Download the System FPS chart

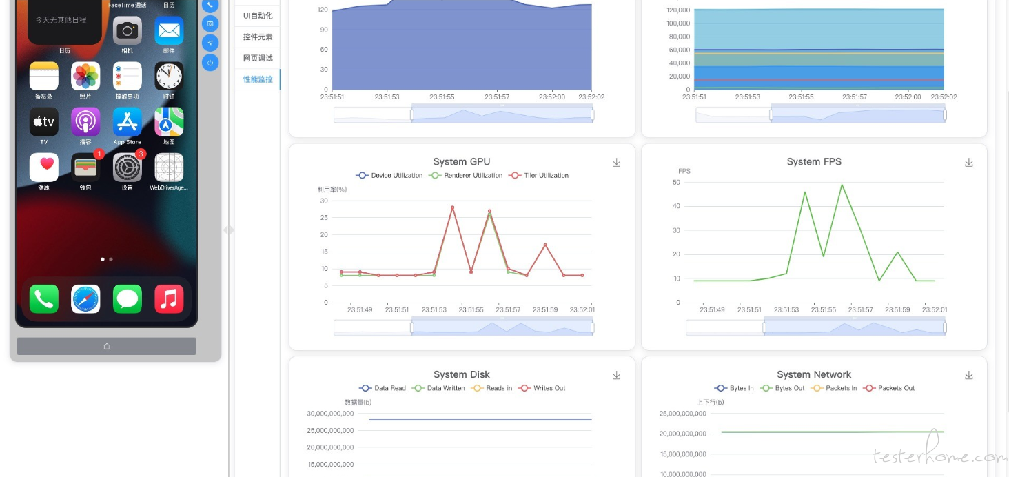[968, 163]
